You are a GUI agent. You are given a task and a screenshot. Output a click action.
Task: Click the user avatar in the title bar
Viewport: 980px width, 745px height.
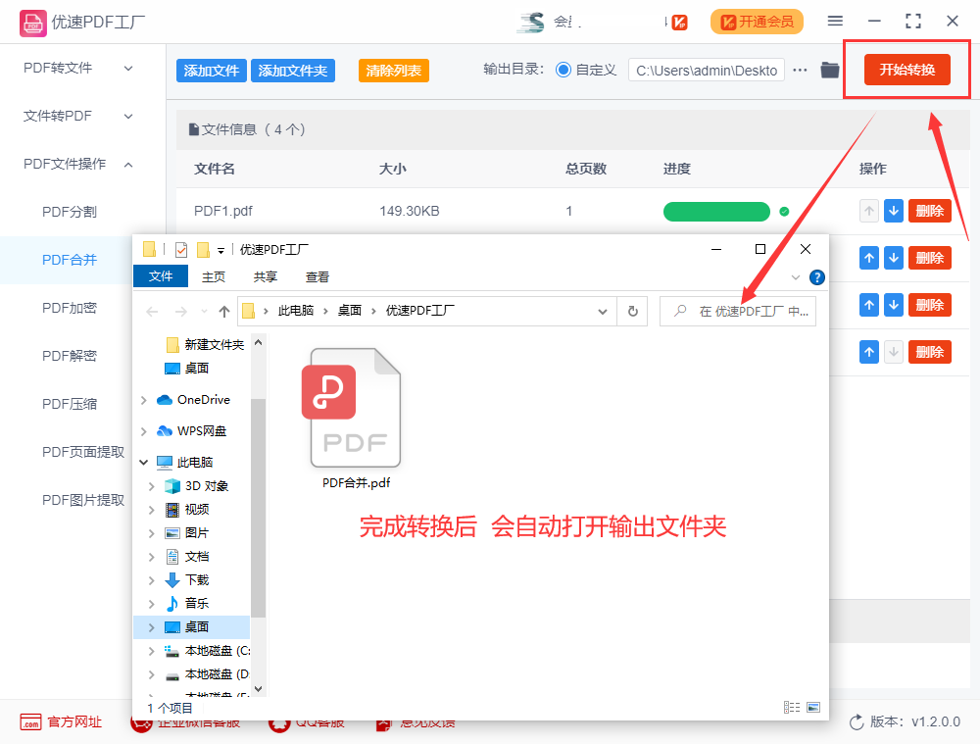coord(531,22)
